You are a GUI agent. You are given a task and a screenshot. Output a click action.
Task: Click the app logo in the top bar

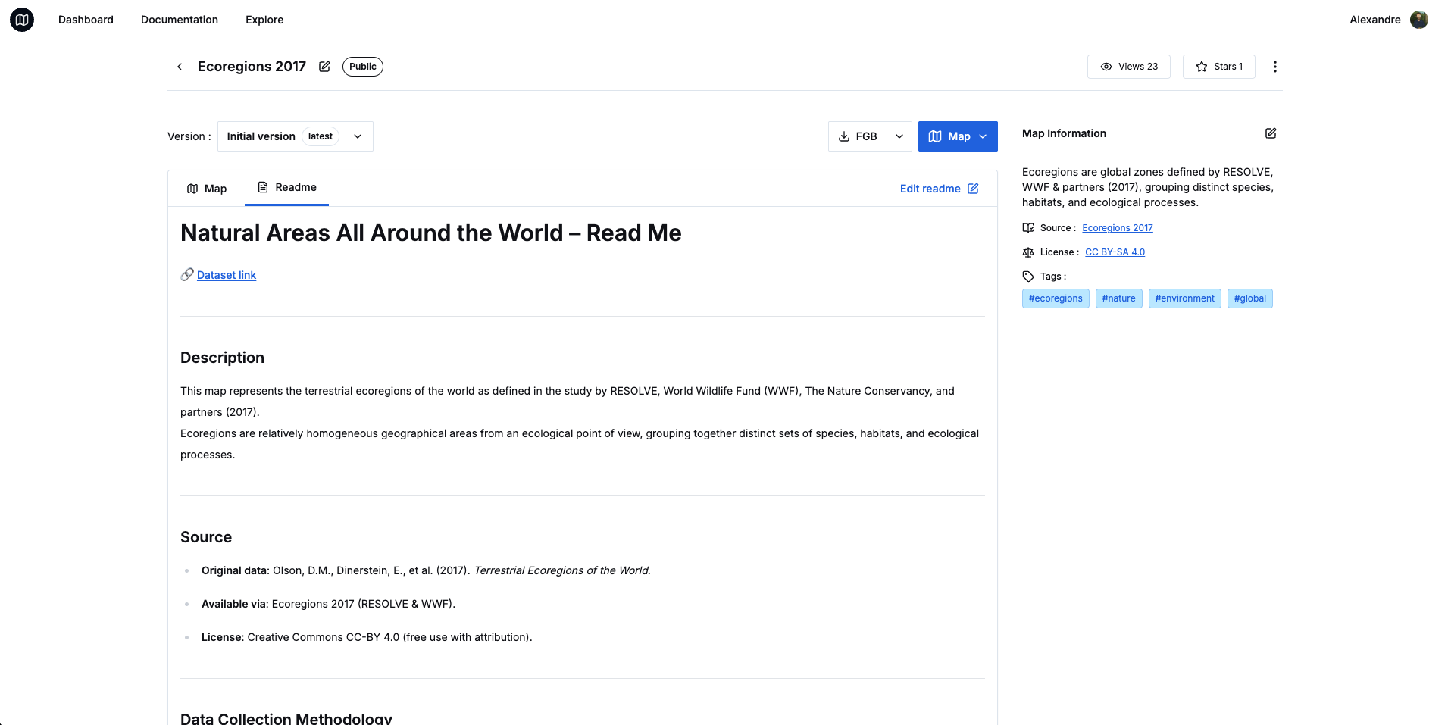click(x=21, y=20)
